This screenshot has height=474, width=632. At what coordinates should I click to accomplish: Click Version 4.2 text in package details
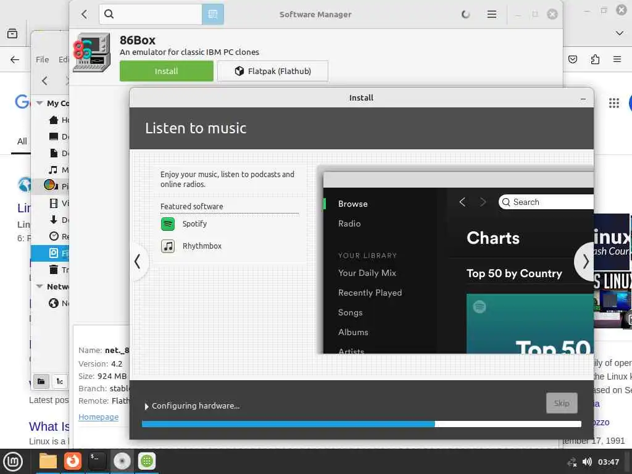pos(101,364)
